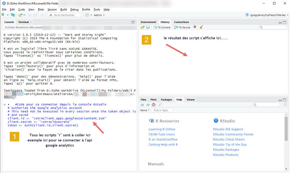The height and width of the screenshot is (173, 290).
Task: Click the Help refresh icon
Action: point(285,105)
